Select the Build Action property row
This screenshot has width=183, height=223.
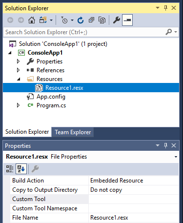49,181
